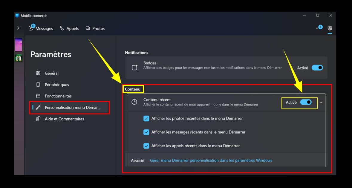Go to Périphériques settings section
Image resolution: width=352 pixels, height=188 pixels.
(x=57, y=85)
